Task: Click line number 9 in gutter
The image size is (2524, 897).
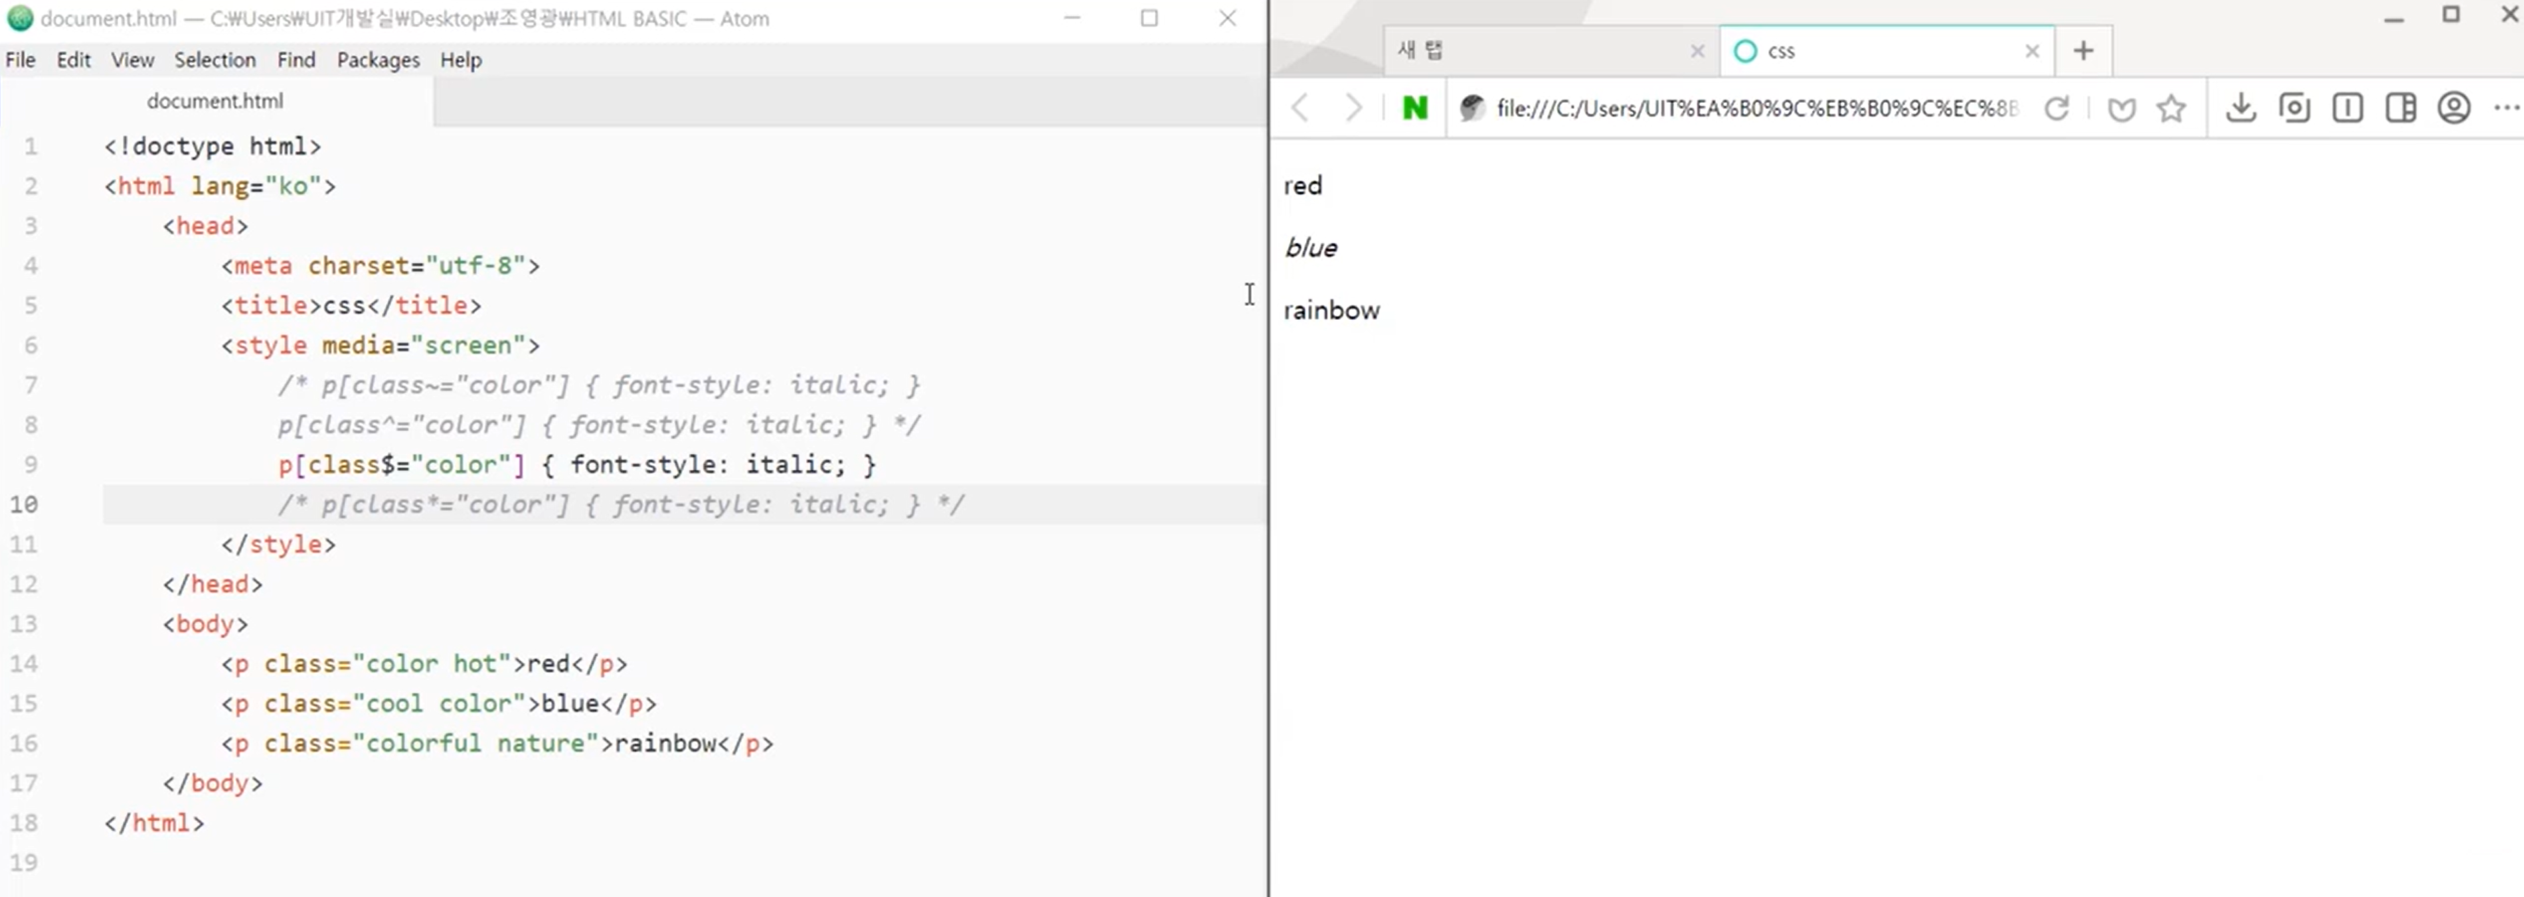Action: 31,464
